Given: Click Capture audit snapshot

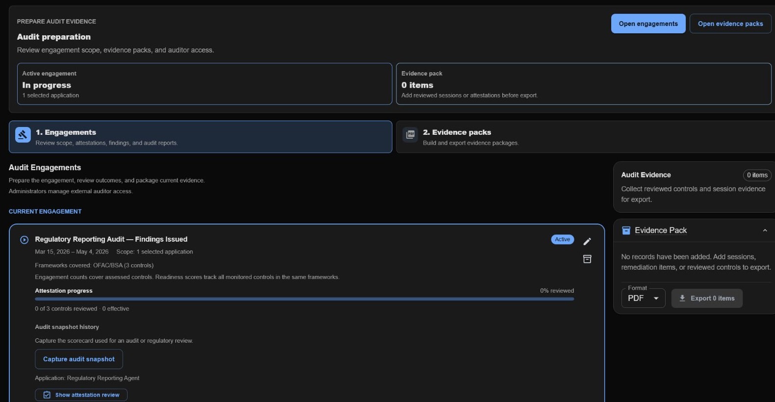Looking at the screenshot, I should pos(79,359).
